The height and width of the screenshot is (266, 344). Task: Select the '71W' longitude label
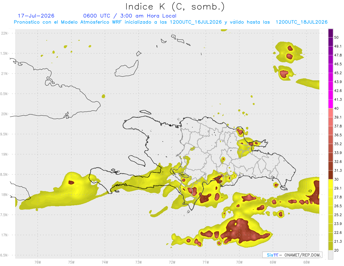[x=206, y=262]
